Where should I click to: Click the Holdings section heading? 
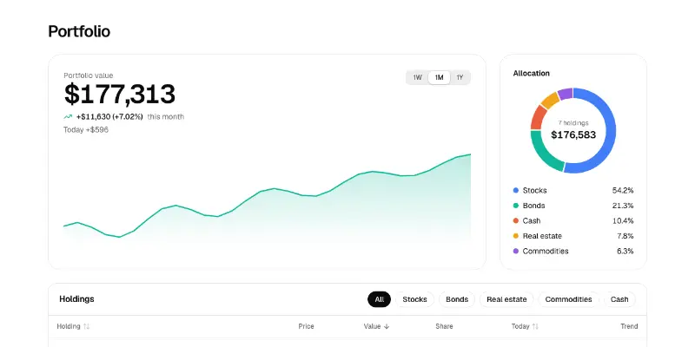(x=76, y=298)
